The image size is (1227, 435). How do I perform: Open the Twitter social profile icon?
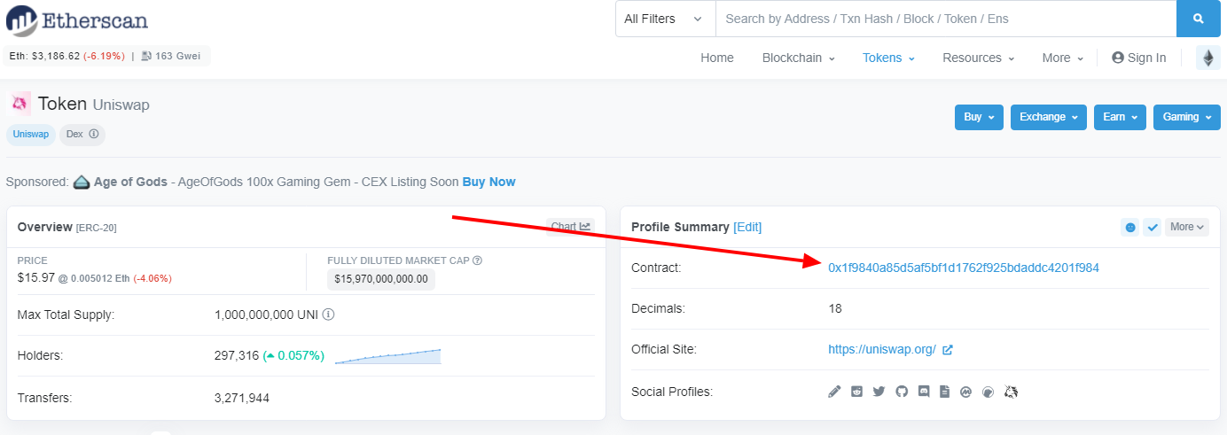[879, 392]
